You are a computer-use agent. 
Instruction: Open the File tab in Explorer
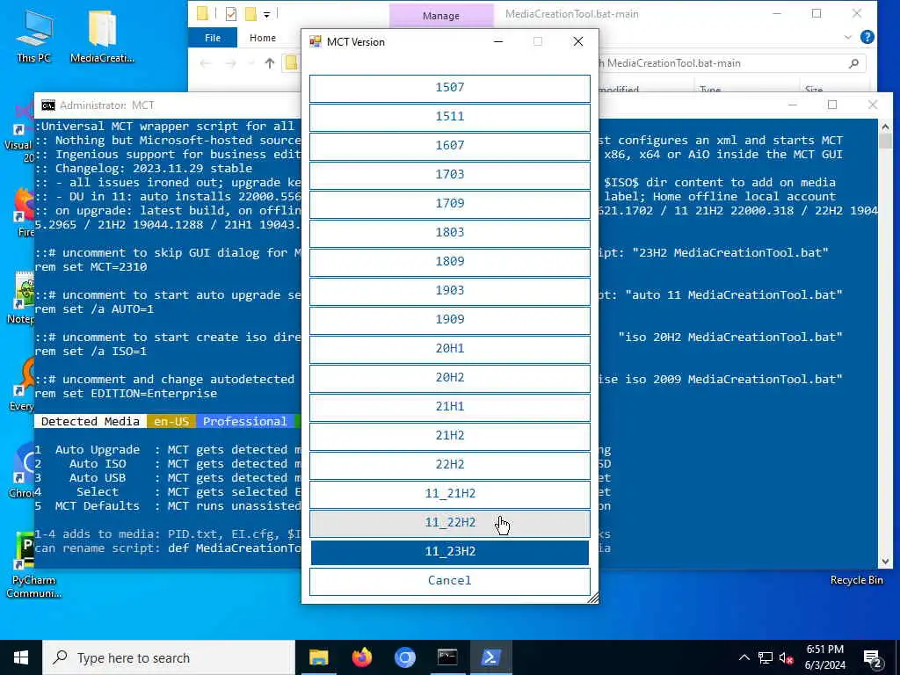click(x=213, y=38)
